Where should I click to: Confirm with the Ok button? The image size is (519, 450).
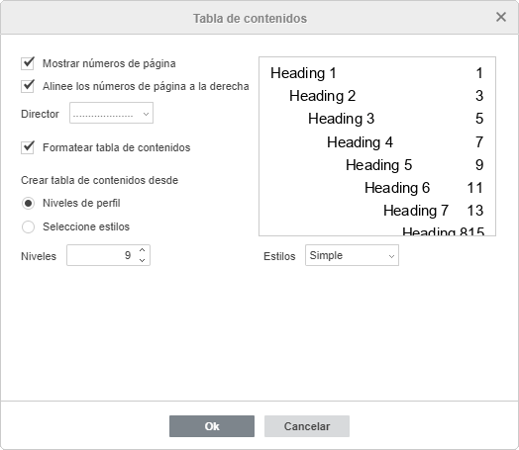[212, 426]
